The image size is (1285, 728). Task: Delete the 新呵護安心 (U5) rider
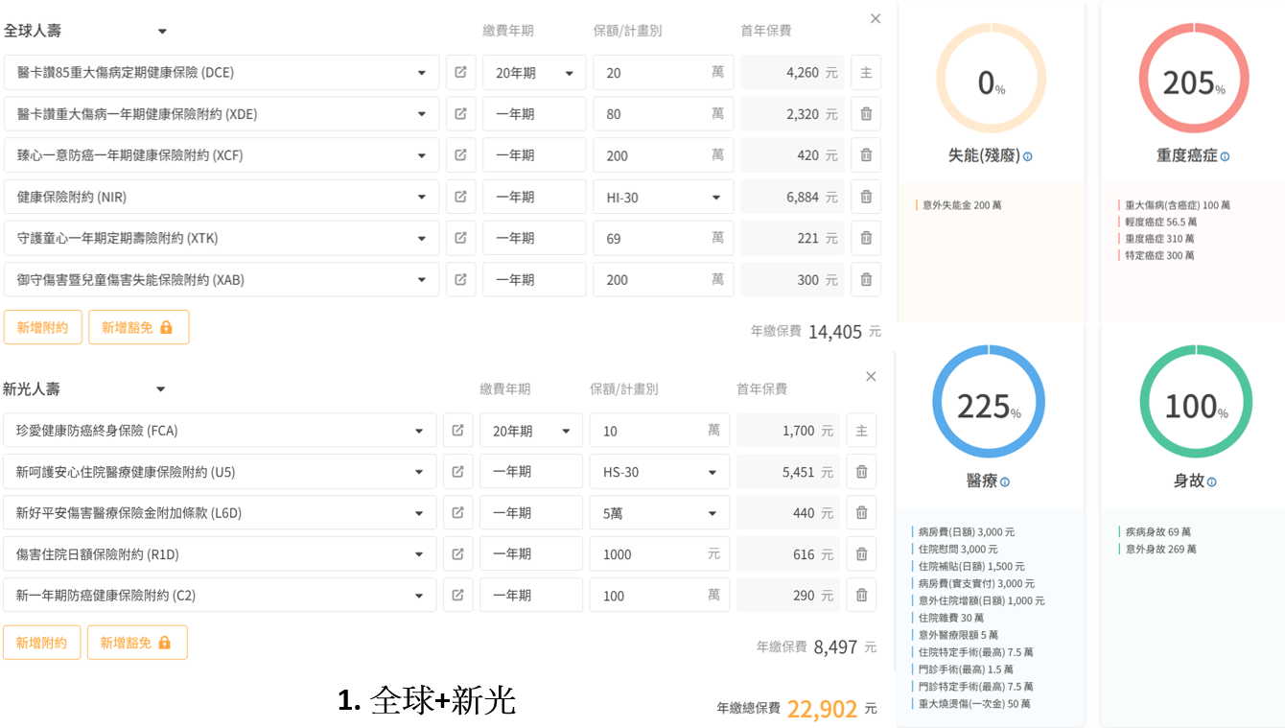861,472
